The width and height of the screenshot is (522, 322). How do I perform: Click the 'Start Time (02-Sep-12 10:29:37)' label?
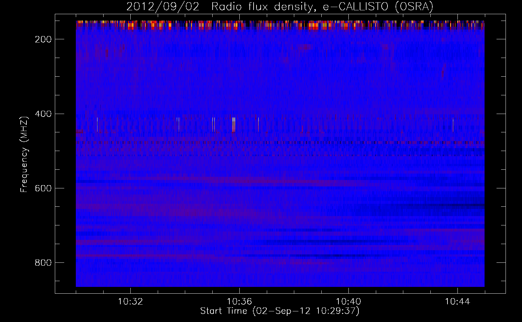point(280,311)
